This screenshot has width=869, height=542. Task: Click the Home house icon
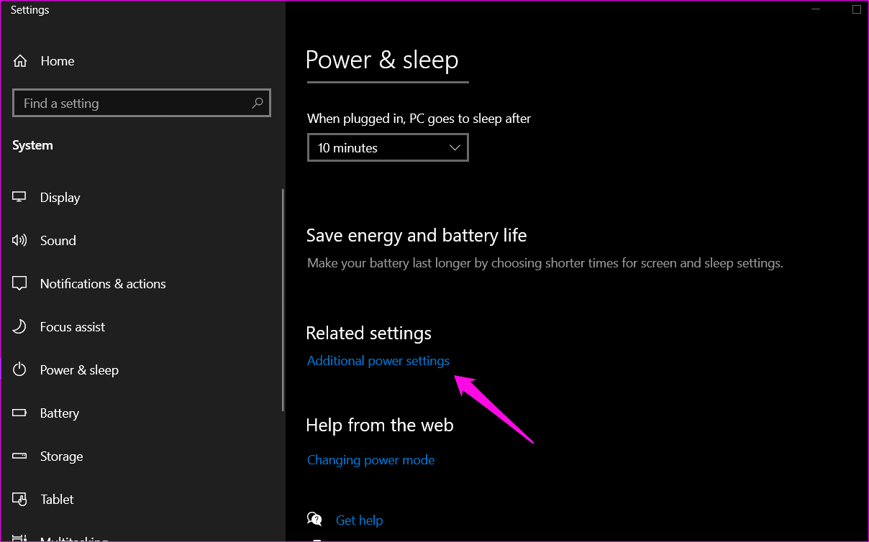tap(20, 61)
